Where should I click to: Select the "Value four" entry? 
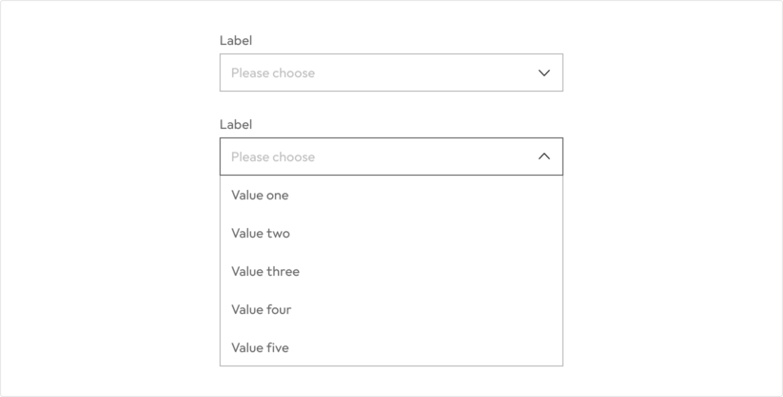(262, 309)
